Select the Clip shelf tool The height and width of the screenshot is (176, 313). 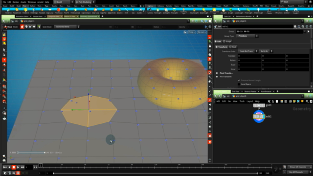point(133,11)
